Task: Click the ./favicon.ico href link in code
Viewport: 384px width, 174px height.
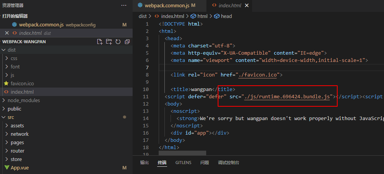Action: point(258,75)
